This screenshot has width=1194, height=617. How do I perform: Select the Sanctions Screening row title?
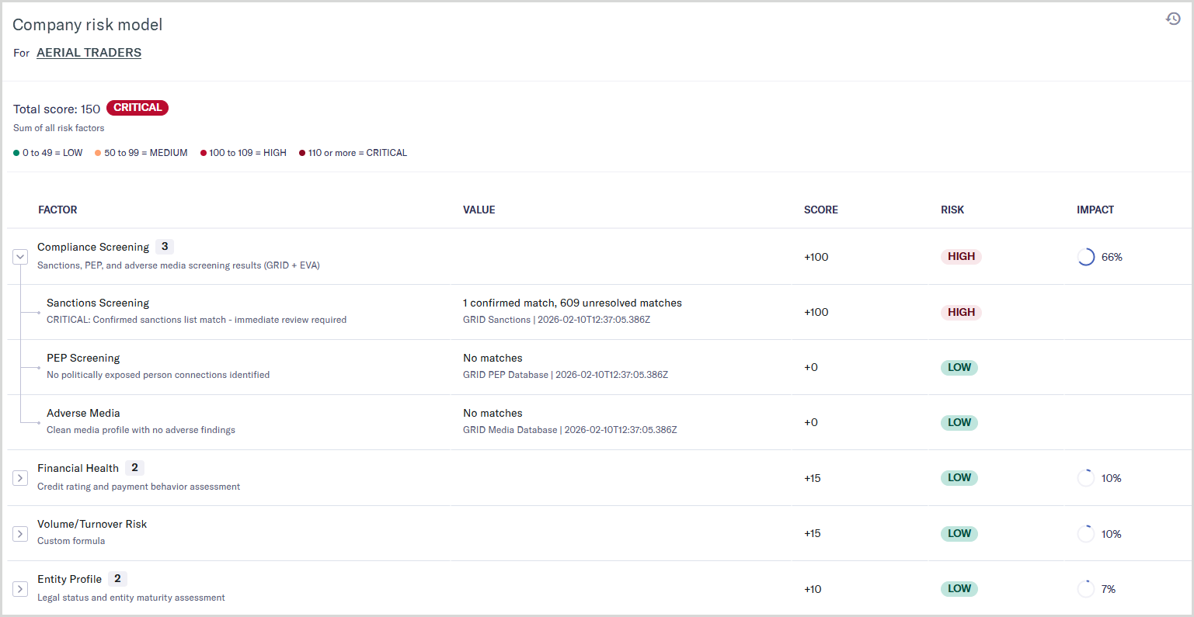point(98,303)
